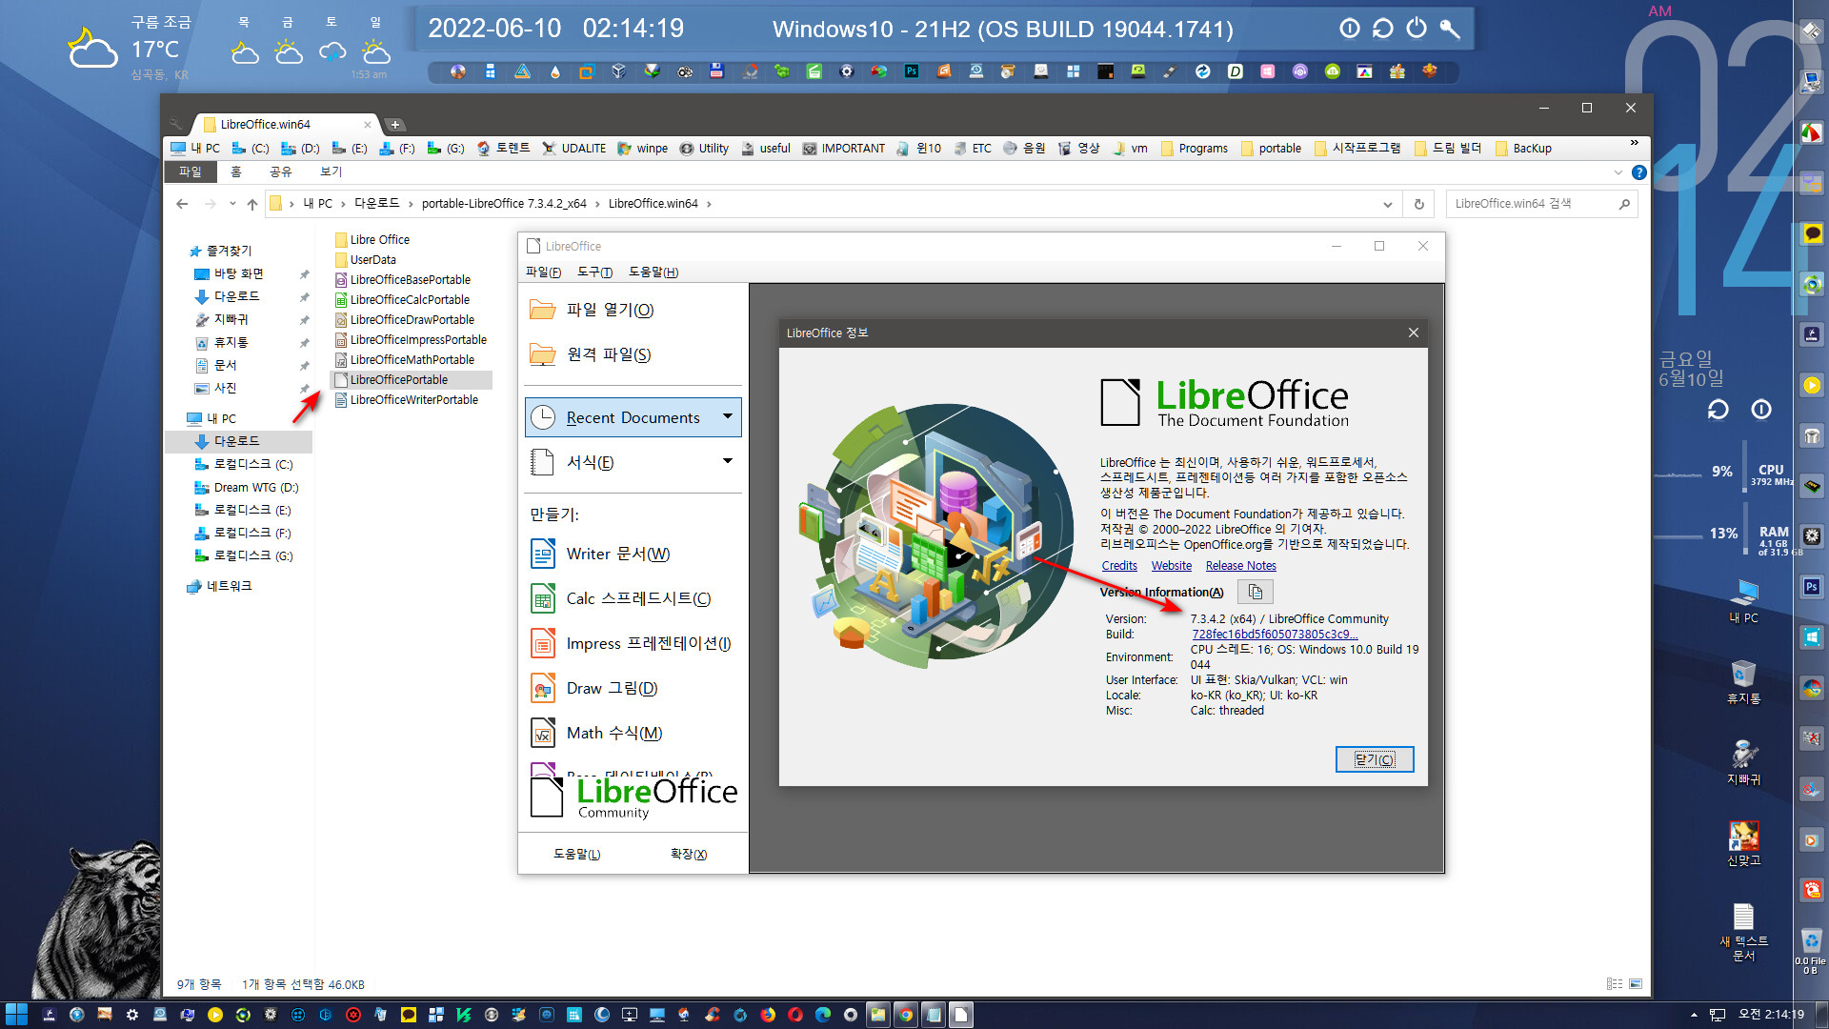Open Writer document from the start center
Image resolution: width=1829 pixels, height=1029 pixels.
coord(600,554)
